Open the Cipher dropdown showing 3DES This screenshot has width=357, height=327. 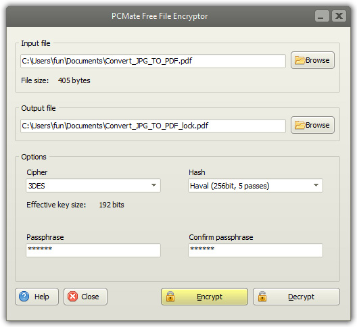pos(93,186)
